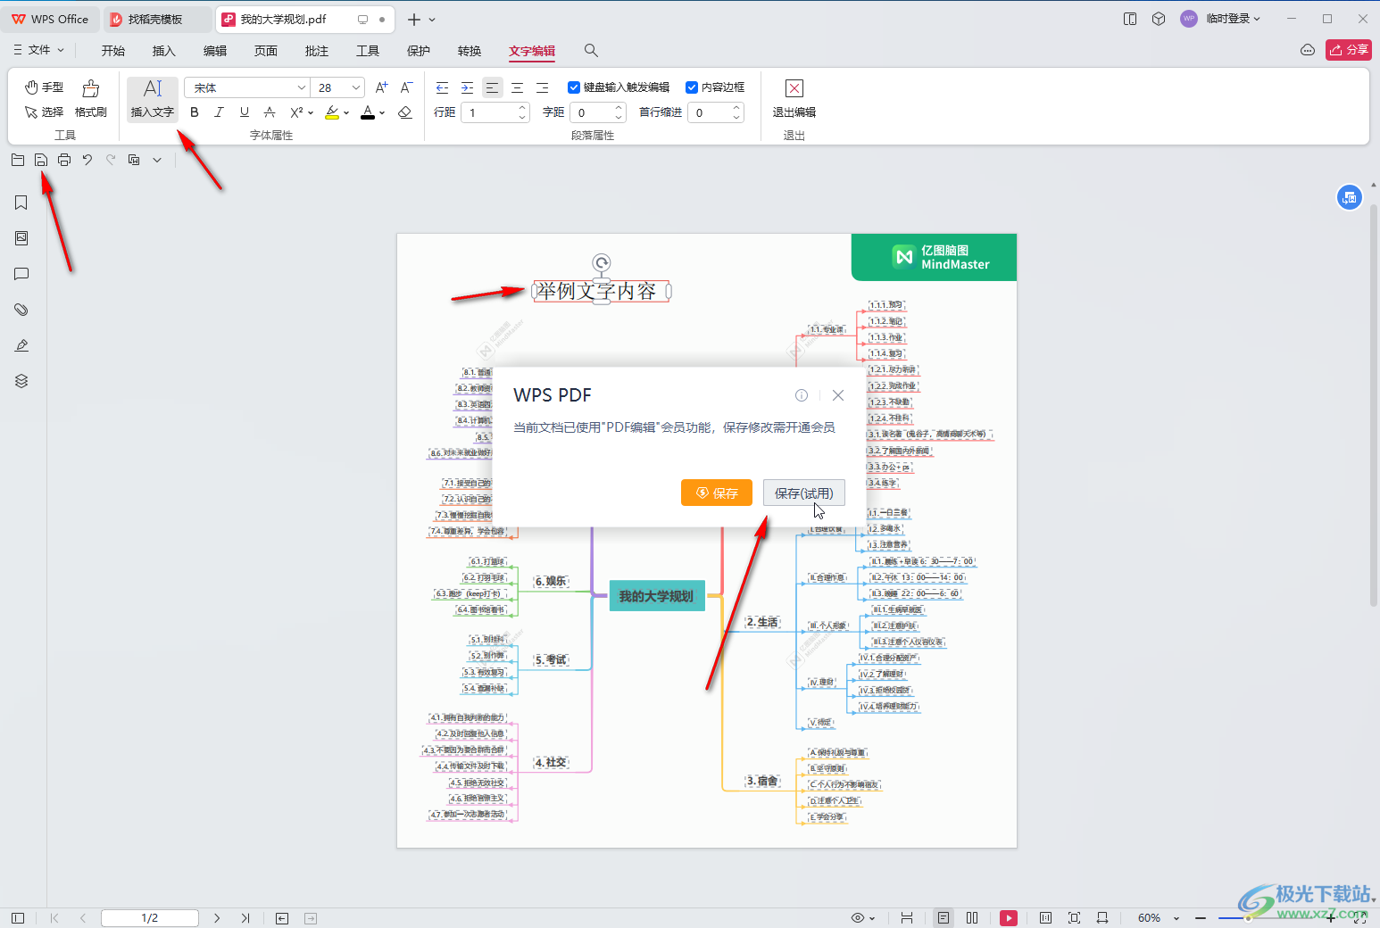The height and width of the screenshot is (928, 1380).
Task: Click the 保存(试用) trial save button
Action: [x=803, y=493]
